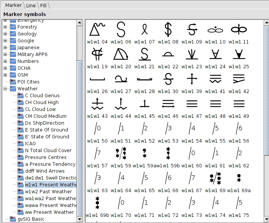Click marker symbol w1w1 59
This screenshot has height=223, width=269.
click(x=121, y=153)
